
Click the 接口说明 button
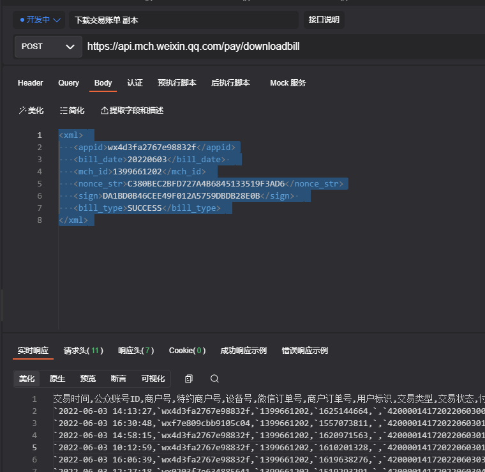coord(324,20)
